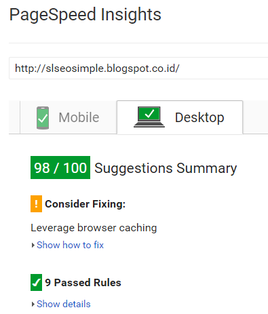268x314 pixels.
Task: Click the blank area left of Mobile tab
Action: pyautogui.click(x=14, y=117)
